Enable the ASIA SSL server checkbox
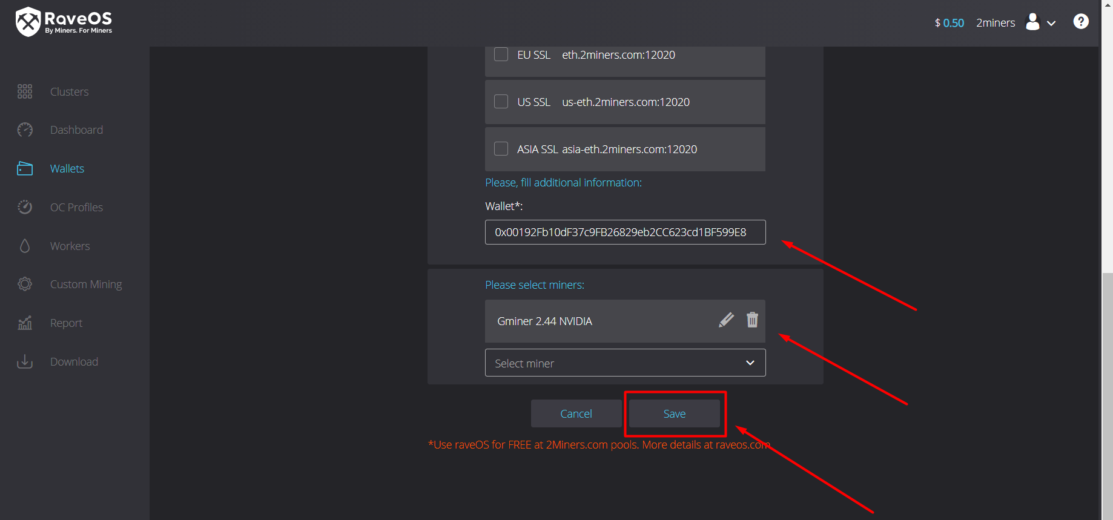Screen dimensions: 1113x520 click(x=501, y=149)
